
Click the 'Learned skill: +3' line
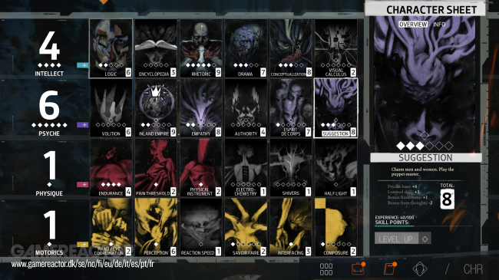coord(404,192)
